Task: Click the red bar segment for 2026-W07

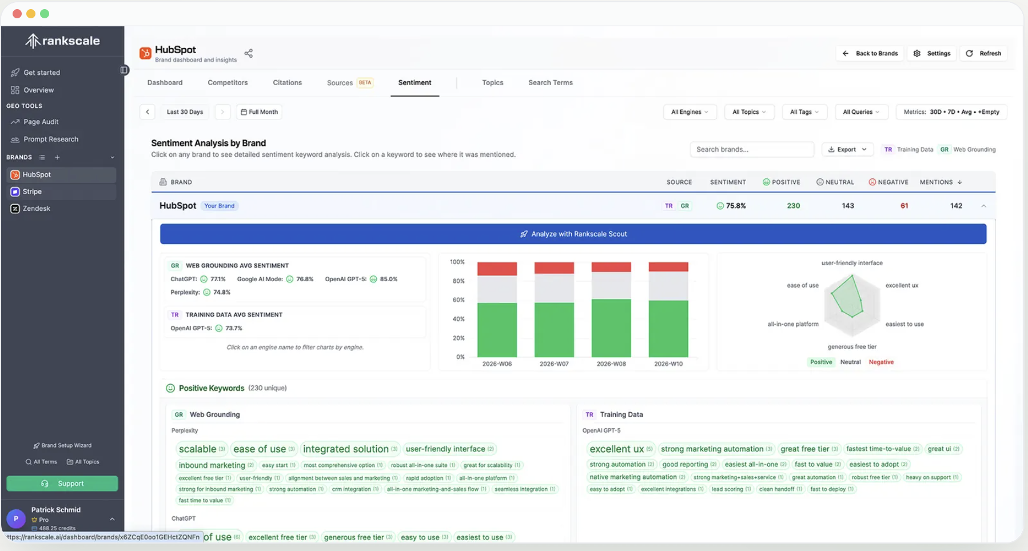Action: [554, 268]
